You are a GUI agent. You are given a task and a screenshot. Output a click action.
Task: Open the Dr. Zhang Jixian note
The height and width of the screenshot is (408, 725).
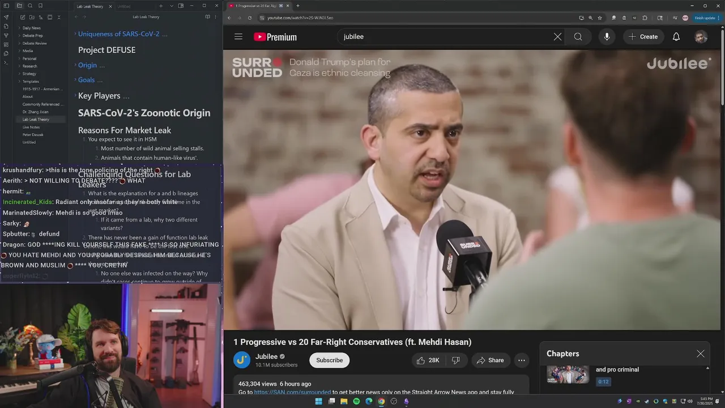point(35,112)
